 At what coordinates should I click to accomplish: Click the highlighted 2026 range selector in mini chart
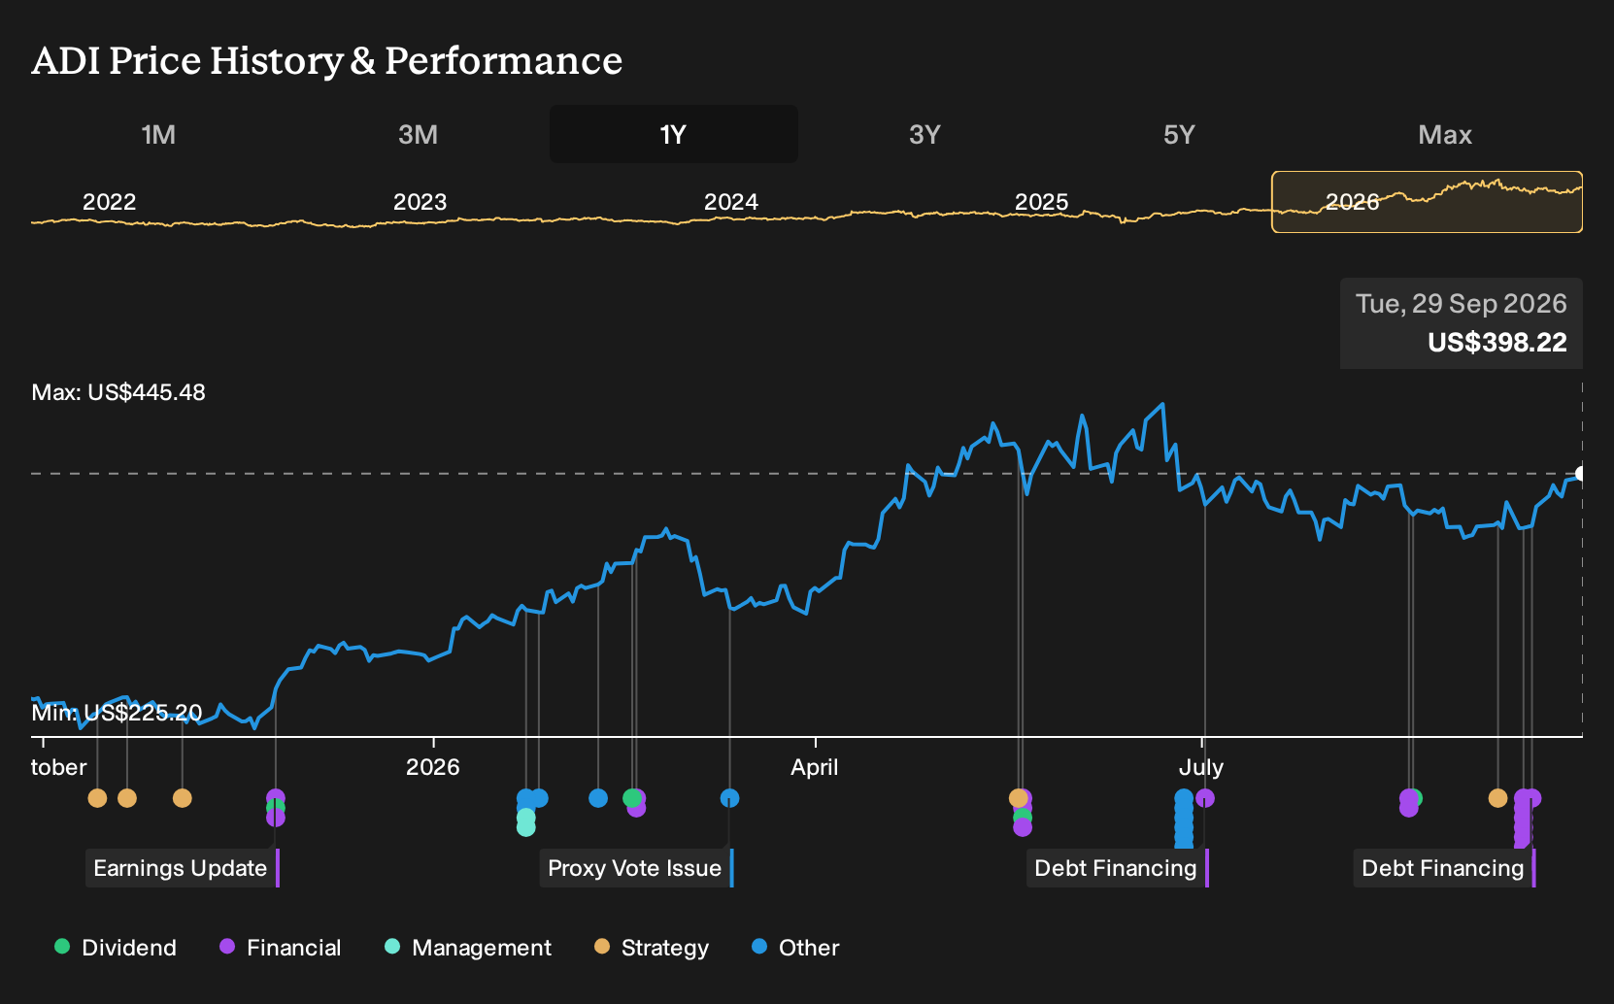click(1427, 202)
